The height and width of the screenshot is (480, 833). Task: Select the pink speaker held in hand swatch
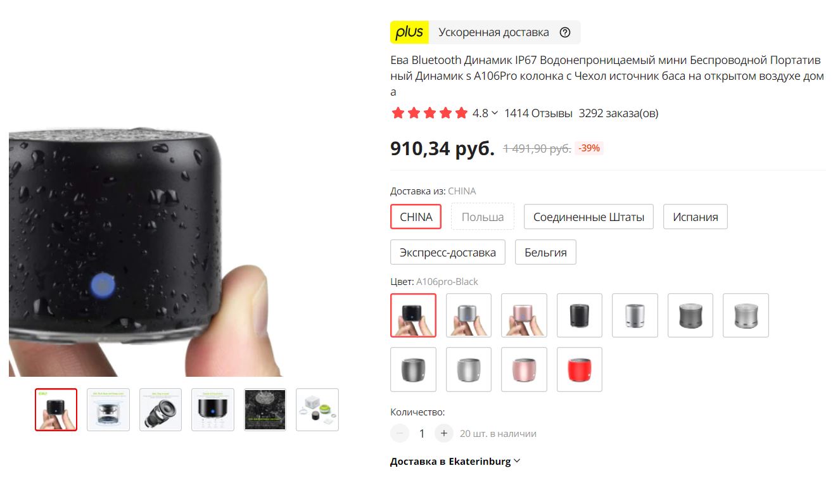524,315
